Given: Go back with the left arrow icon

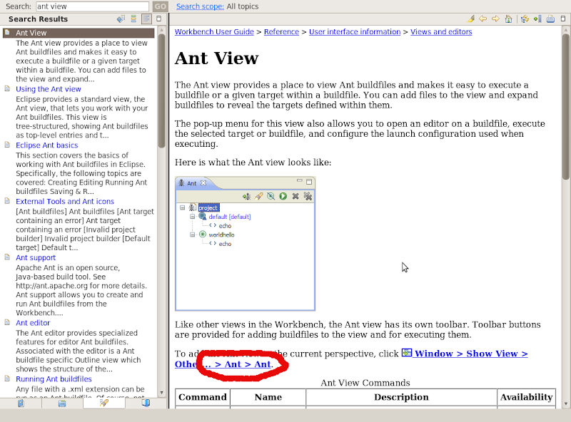Looking at the screenshot, I should pyautogui.click(x=483, y=19).
